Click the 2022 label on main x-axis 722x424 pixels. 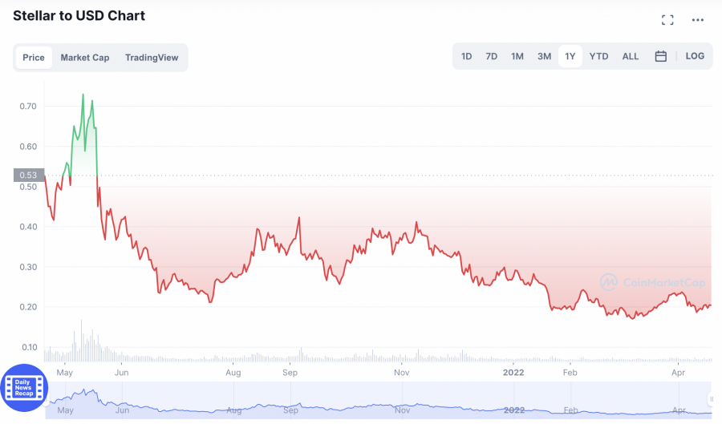[513, 373]
